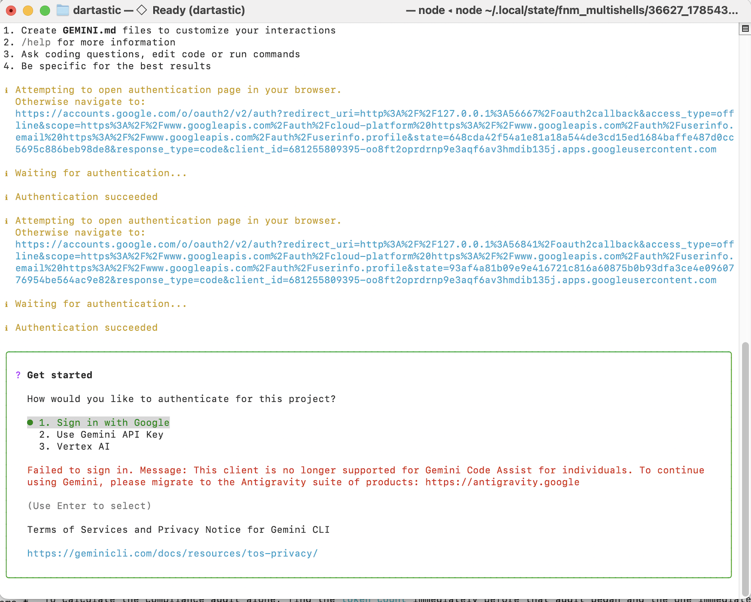This screenshot has width=751, height=602.
Task: Click '(Use Enter to select)' hint text
Action: point(89,506)
